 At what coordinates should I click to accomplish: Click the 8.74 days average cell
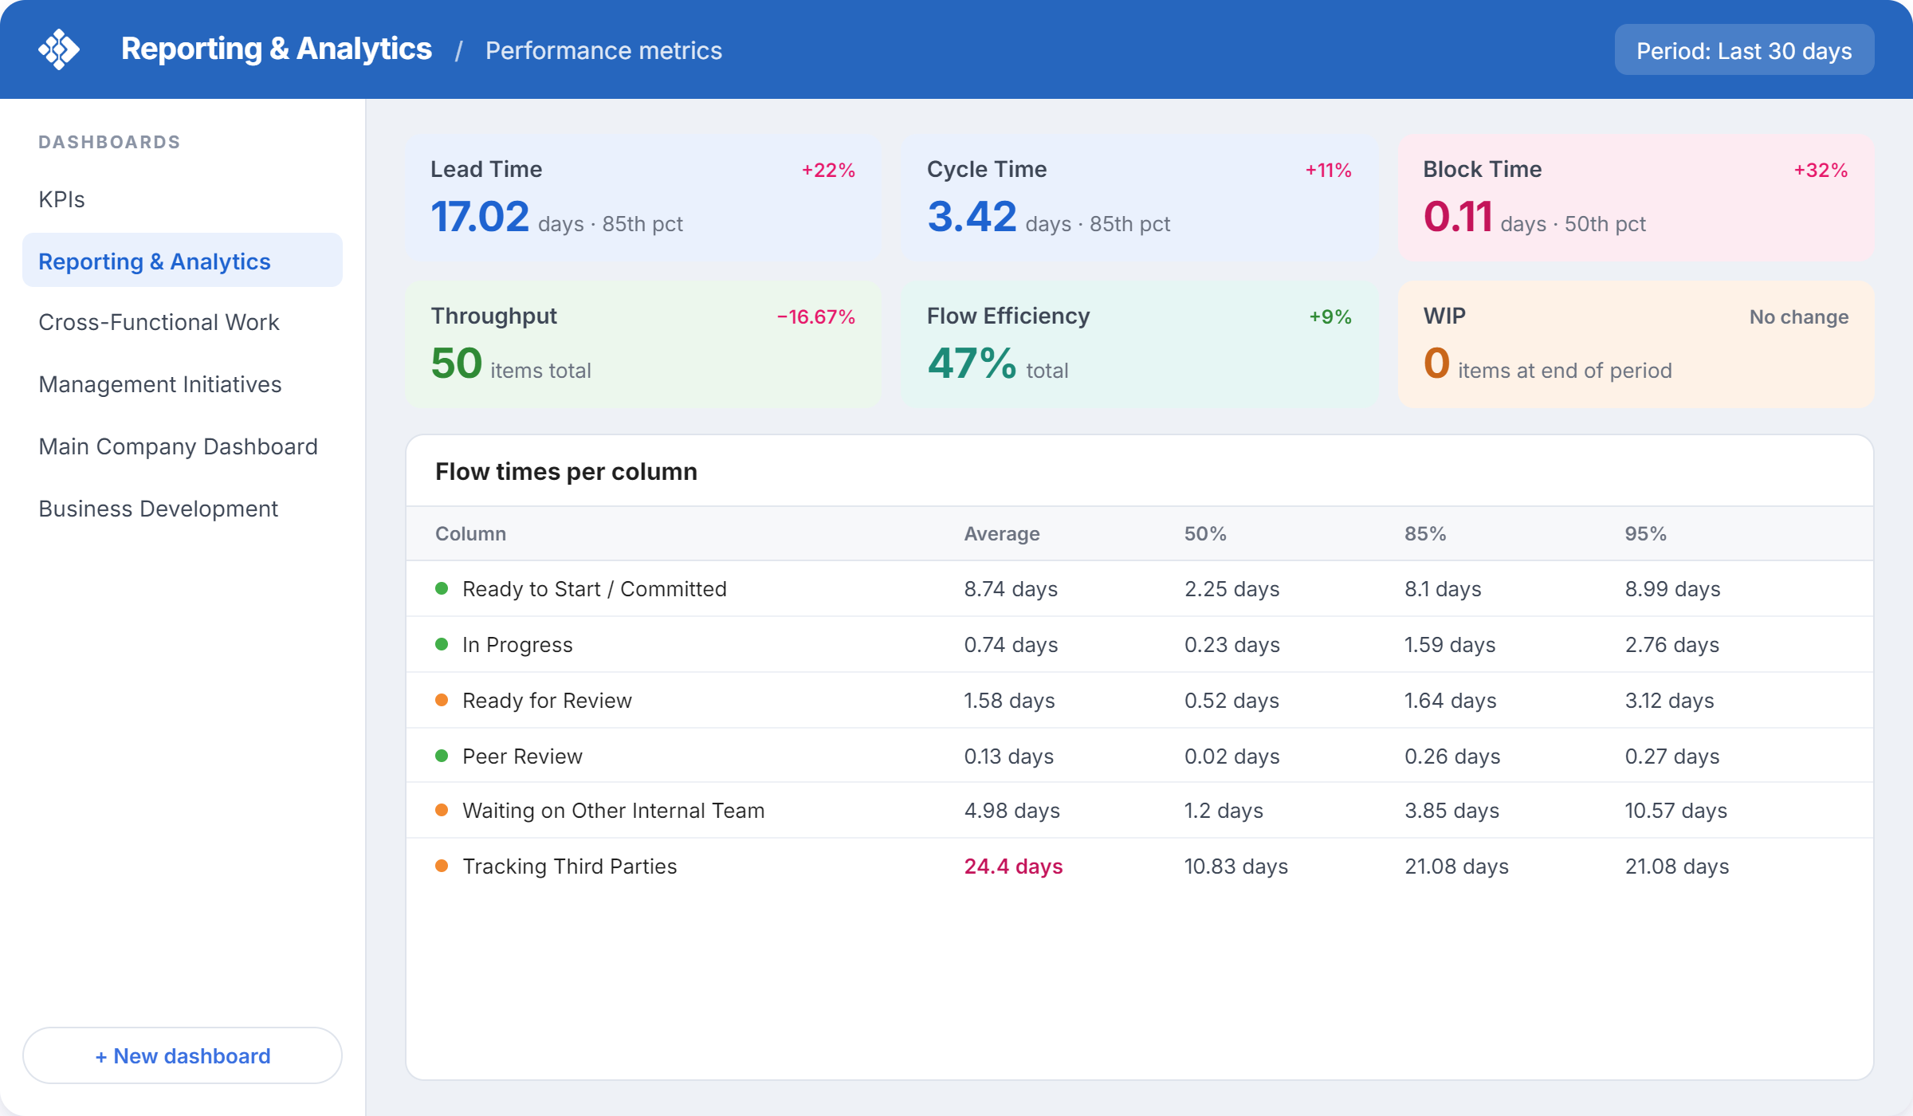[x=1011, y=588]
